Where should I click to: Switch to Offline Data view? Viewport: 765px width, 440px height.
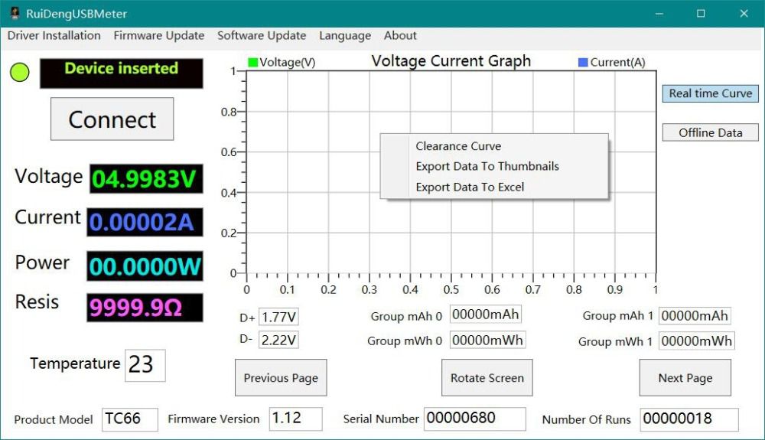pos(711,132)
